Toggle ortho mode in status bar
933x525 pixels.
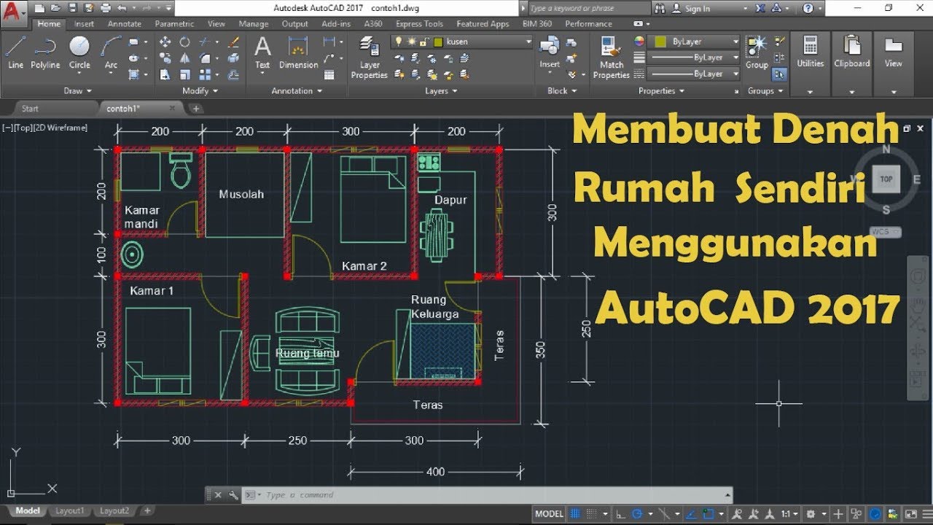click(x=621, y=514)
